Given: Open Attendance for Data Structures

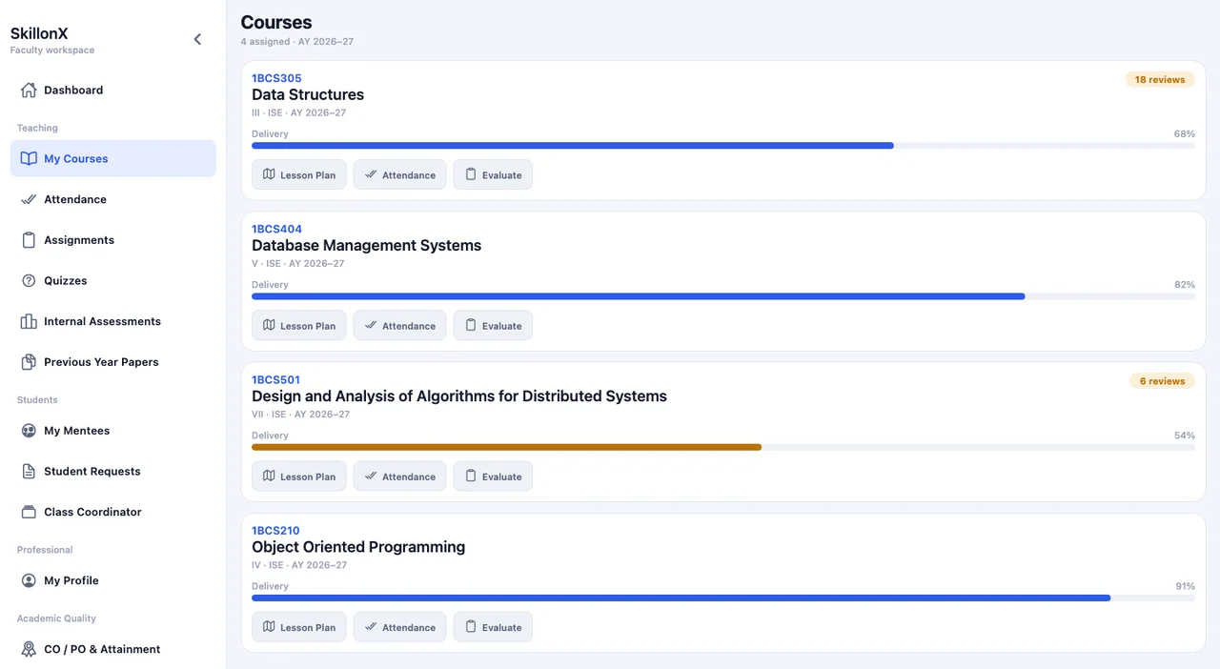Looking at the screenshot, I should [399, 174].
